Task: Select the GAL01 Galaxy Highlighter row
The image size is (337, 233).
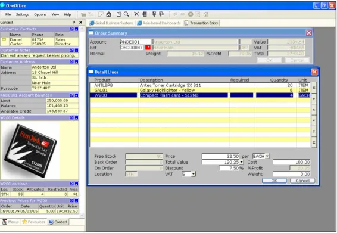Action: coord(200,90)
